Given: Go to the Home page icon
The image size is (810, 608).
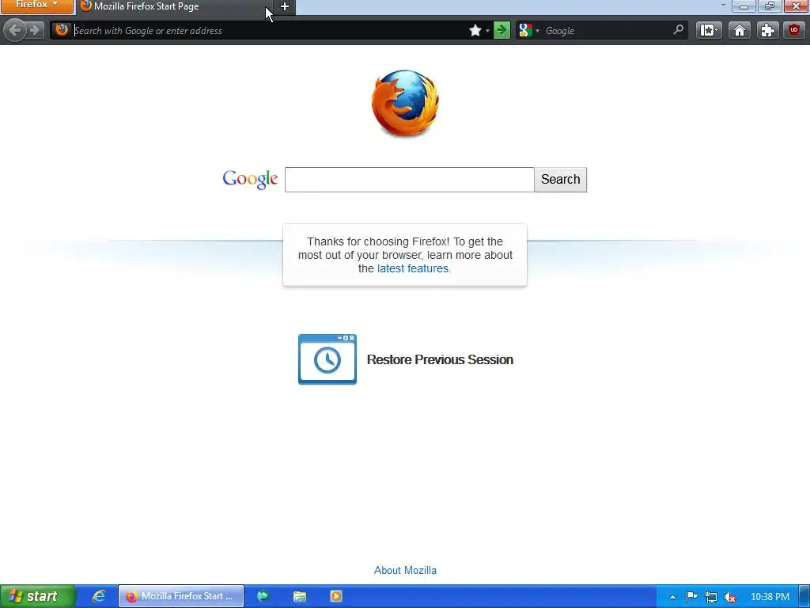Looking at the screenshot, I should point(740,31).
